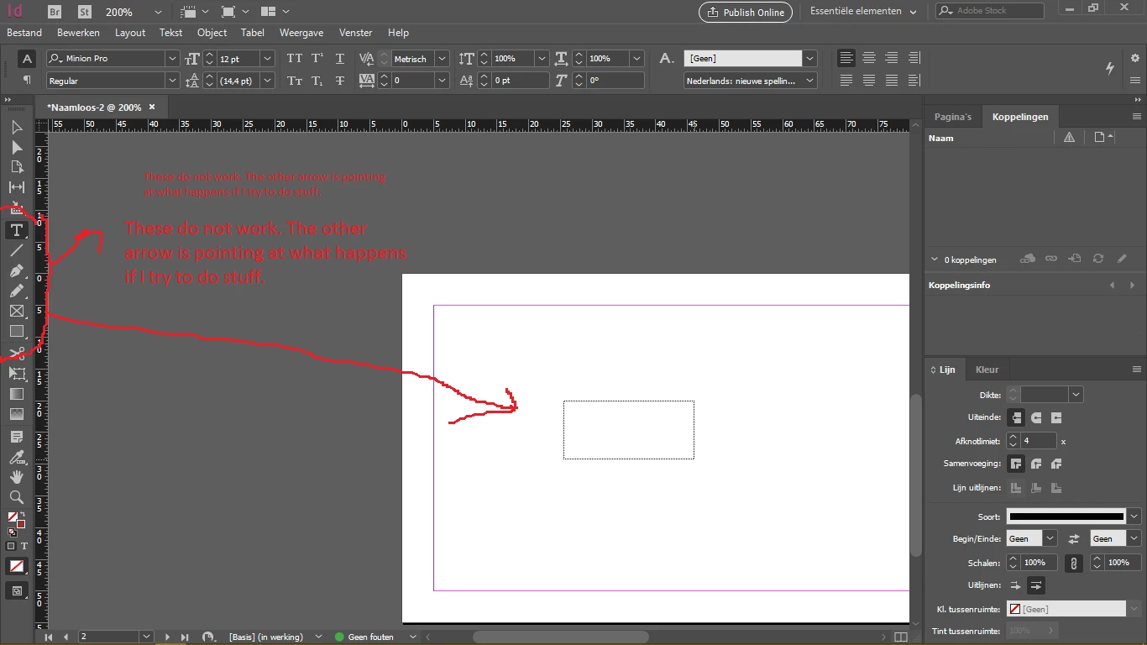
Task: Go to first page in status bar
Action: [x=49, y=637]
